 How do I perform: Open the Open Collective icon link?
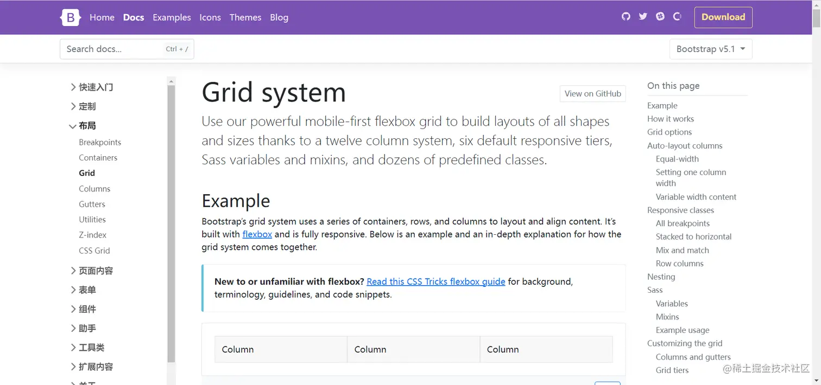[x=677, y=17]
